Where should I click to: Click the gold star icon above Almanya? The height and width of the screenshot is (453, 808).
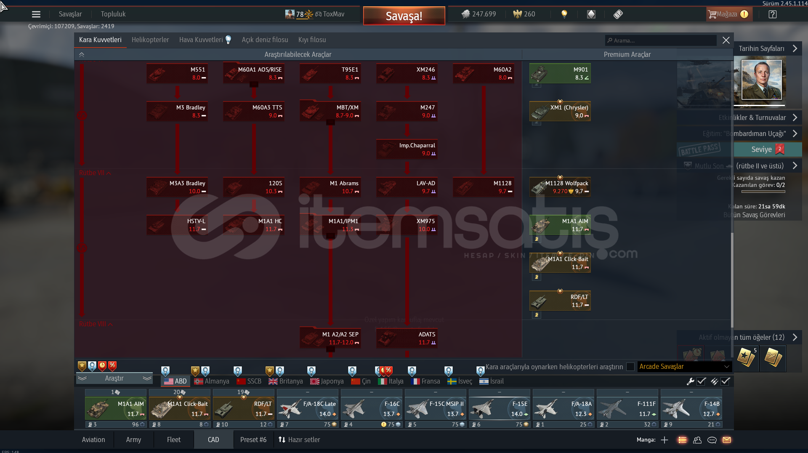195,371
